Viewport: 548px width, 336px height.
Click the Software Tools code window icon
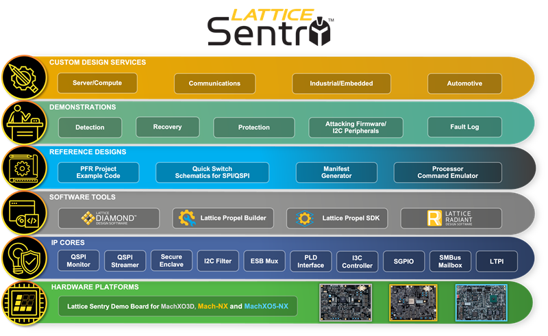pos(23,214)
